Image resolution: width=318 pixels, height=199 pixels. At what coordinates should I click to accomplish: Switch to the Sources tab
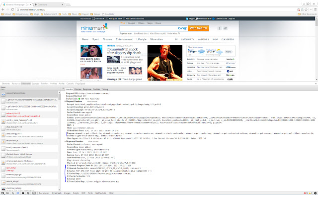pos(35,84)
